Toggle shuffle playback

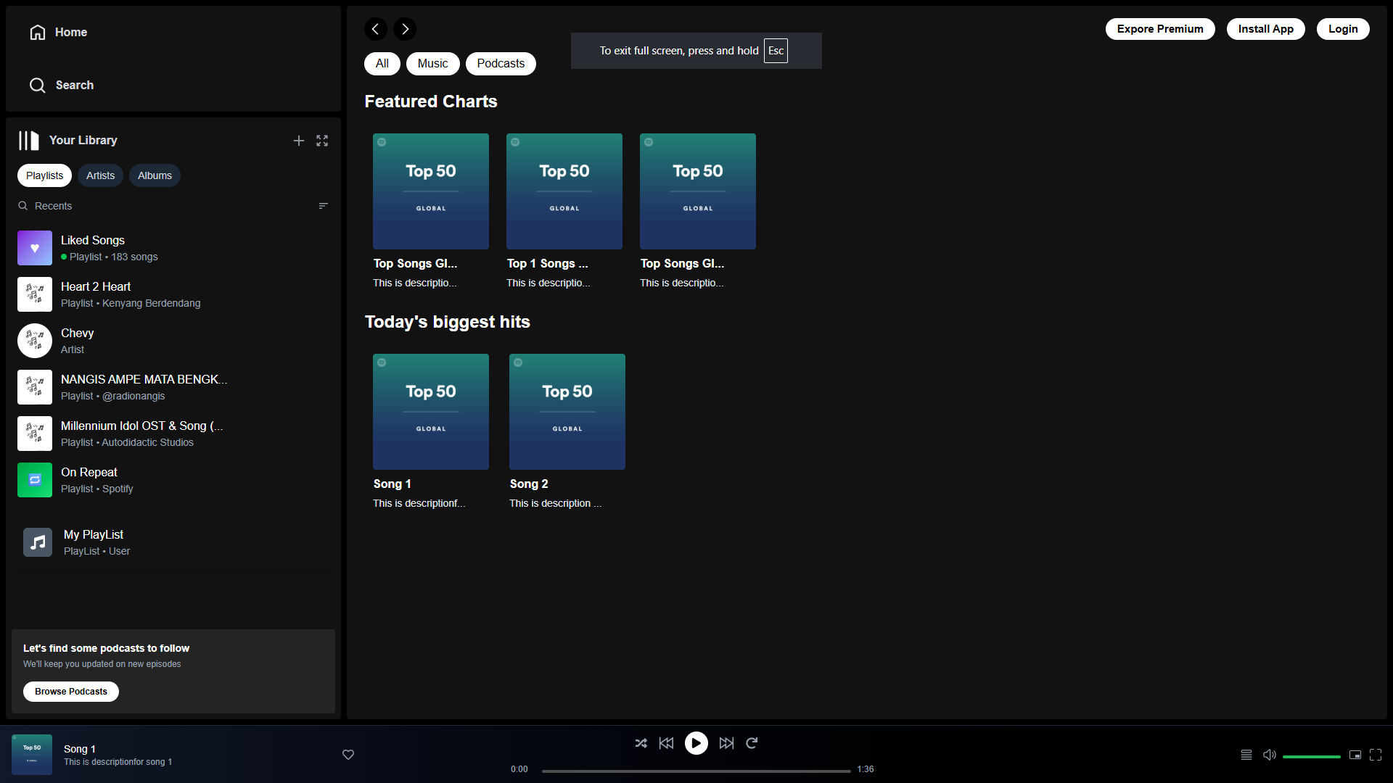point(641,742)
